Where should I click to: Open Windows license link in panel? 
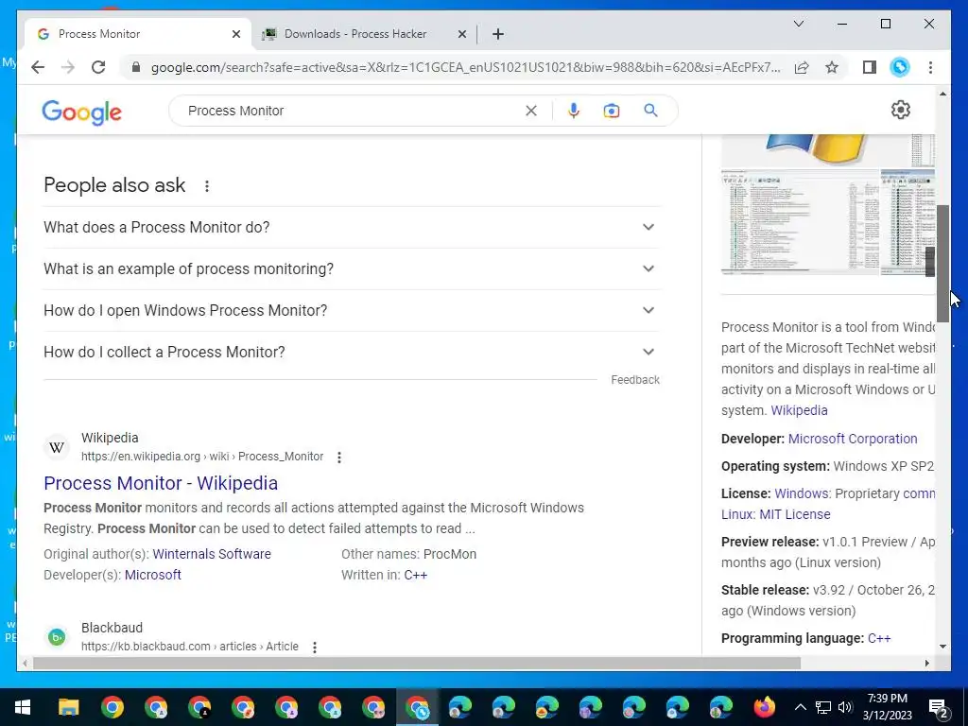tap(802, 493)
